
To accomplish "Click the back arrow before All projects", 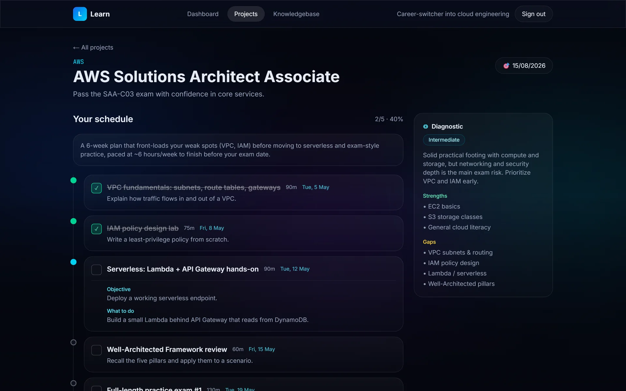I will click(76, 48).
